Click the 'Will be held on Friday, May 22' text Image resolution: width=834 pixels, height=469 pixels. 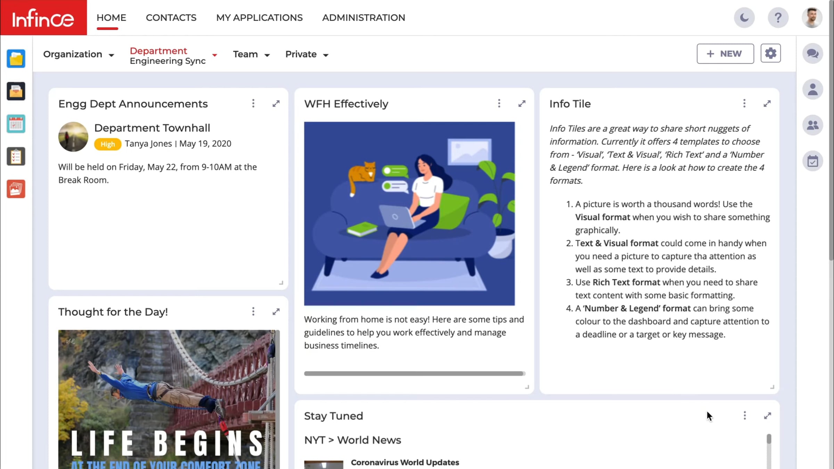click(157, 173)
